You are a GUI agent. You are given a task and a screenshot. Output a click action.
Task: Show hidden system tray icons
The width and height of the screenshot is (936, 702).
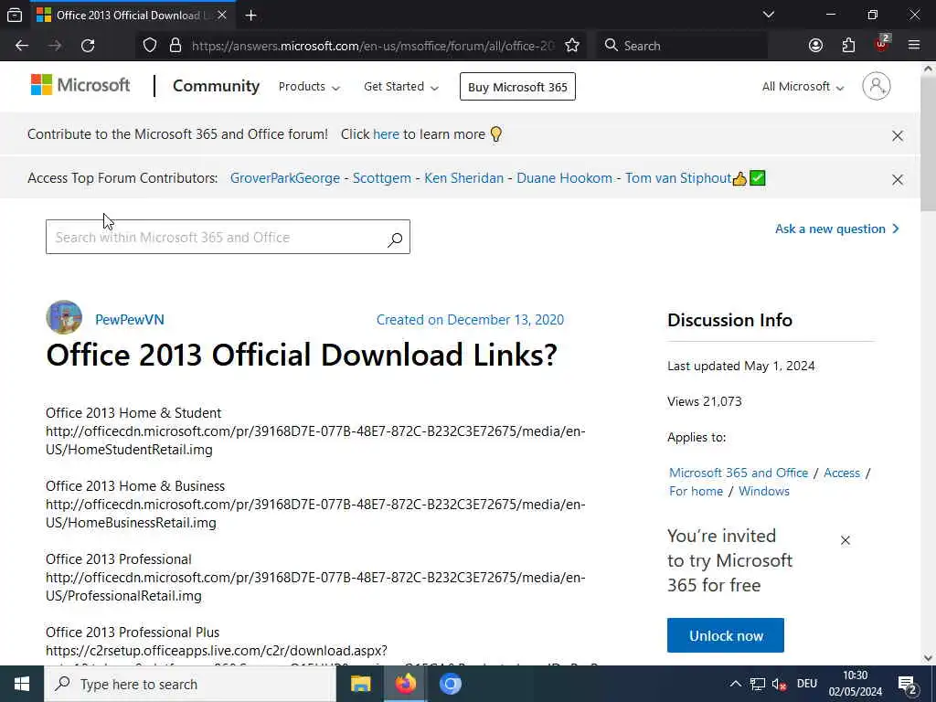click(736, 684)
